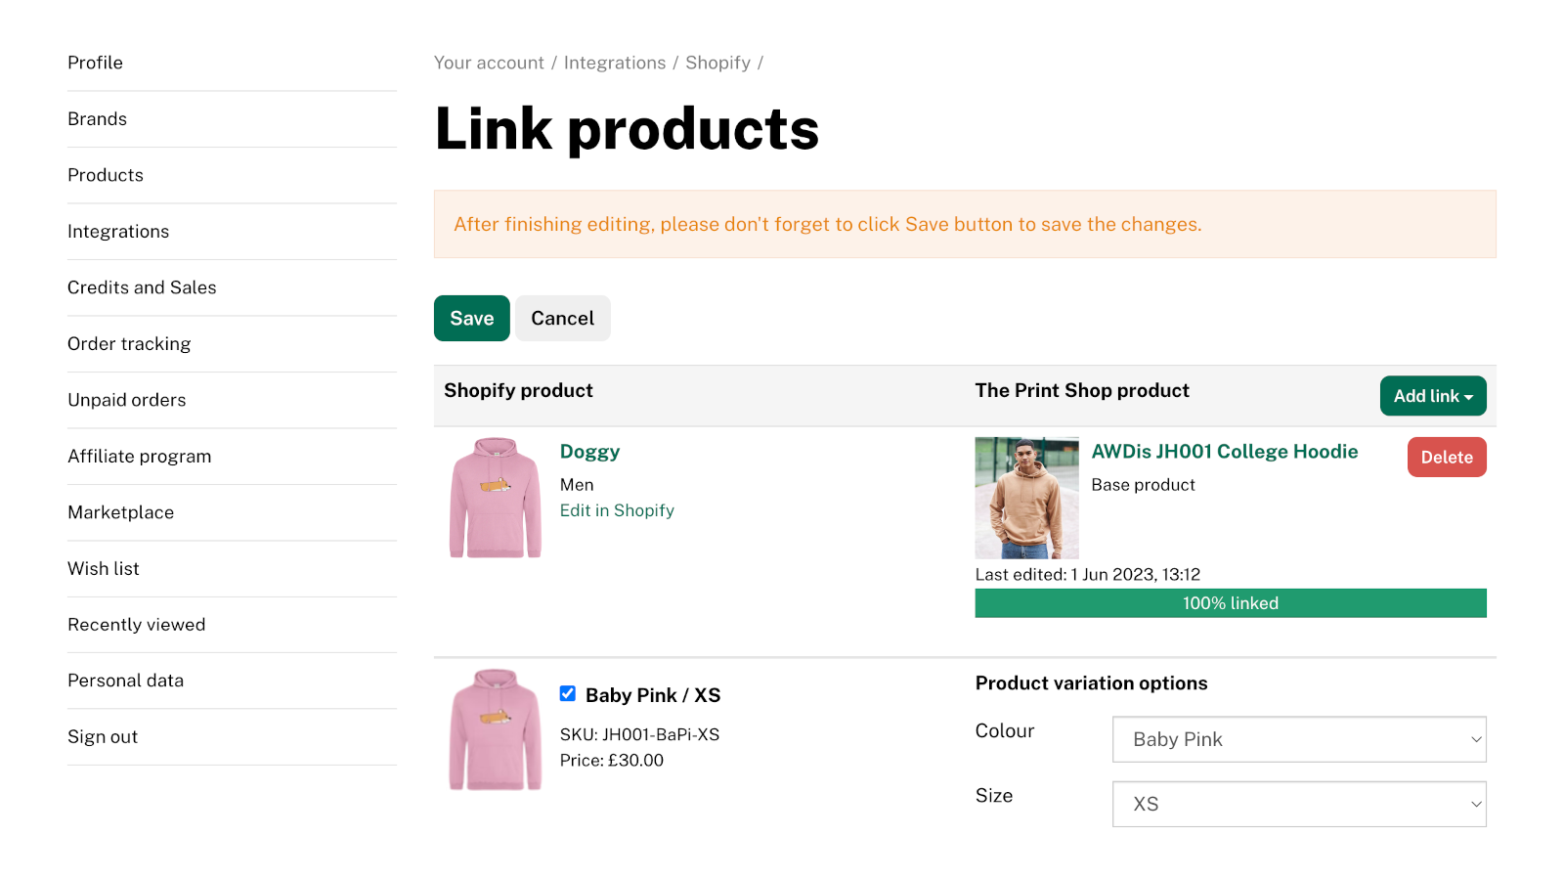Open the Doggy product link
This screenshot has height=880, width=1564.
pyautogui.click(x=589, y=452)
